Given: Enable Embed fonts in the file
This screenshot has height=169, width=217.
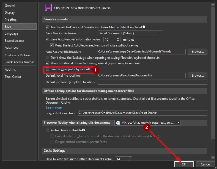Looking at the screenshot, I should pyautogui.click(x=47, y=130).
